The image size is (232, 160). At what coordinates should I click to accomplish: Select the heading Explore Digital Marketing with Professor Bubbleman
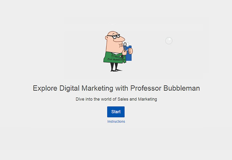click(x=116, y=88)
